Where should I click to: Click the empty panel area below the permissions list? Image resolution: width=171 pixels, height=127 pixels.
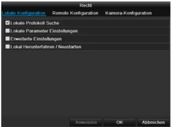pos(86,84)
